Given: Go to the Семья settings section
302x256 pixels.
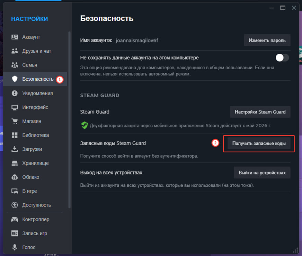Looking at the screenshot, I should coord(35,65).
